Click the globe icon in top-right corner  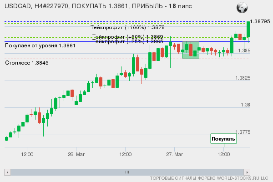pyautogui.click(x=242, y=8)
